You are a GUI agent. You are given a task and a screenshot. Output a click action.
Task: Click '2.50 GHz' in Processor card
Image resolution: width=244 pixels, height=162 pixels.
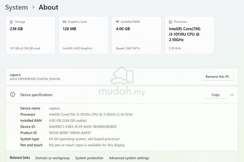(x=175, y=48)
